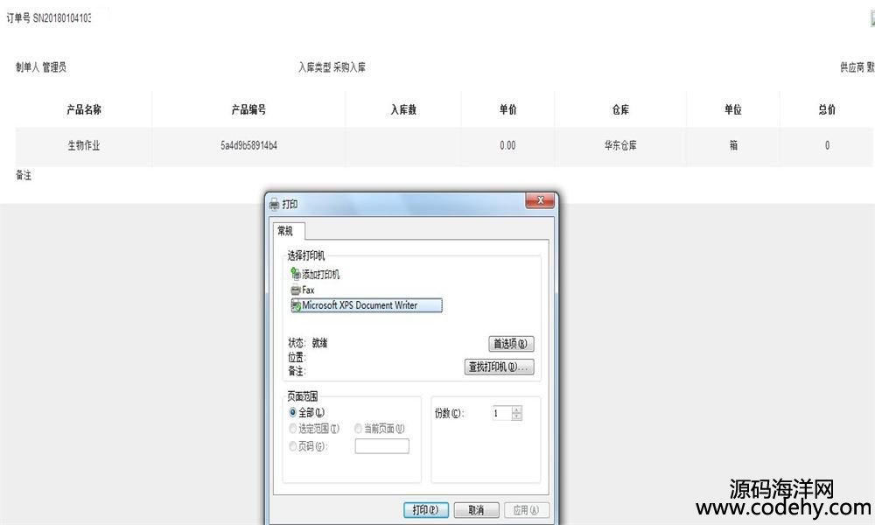The width and height of the screenshot is (875, 525).
Task: Click the 产品编号 column header
Action: point(248,110)
